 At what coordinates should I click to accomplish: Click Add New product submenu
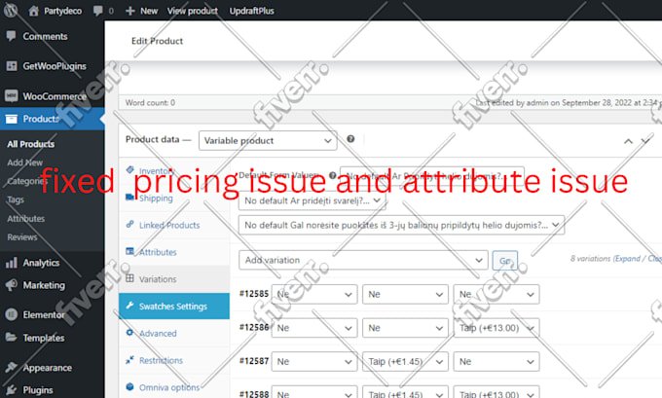coord(25,163)
